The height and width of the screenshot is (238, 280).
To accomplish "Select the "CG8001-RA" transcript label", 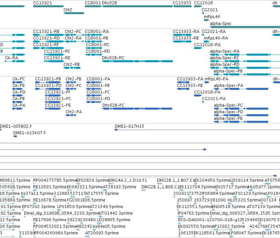I will point(97,32).
